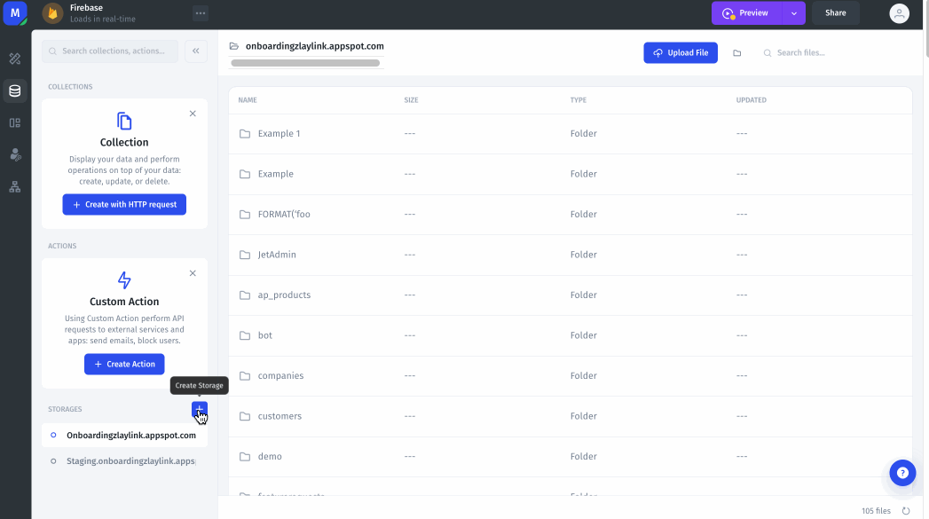Open the users and permissions sidebar icon

[x=15, y=154]
